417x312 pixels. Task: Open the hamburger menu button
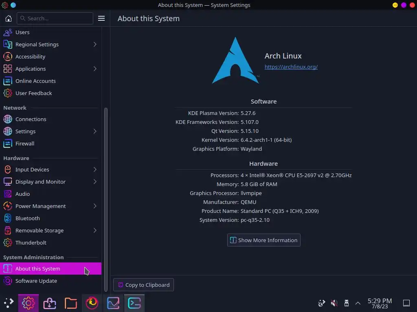101,18
